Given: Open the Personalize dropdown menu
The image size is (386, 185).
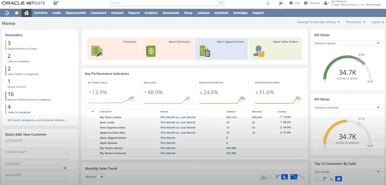Looking at the screenshot, I should click(355, 22).
